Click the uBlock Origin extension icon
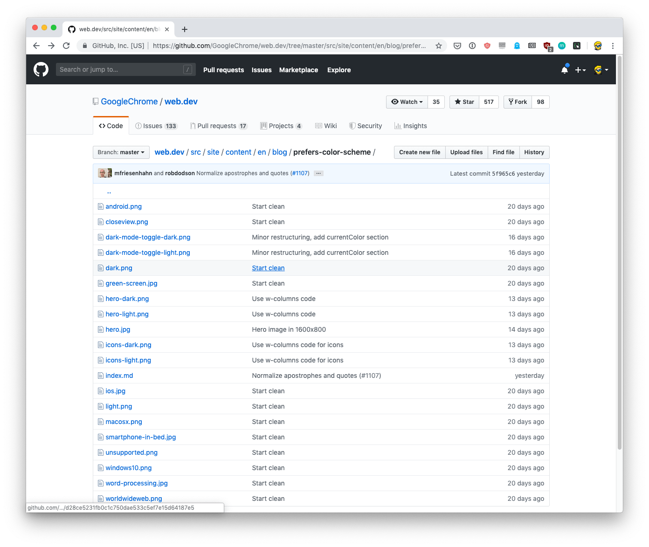 pyautogui.click(x=546, y=46)
